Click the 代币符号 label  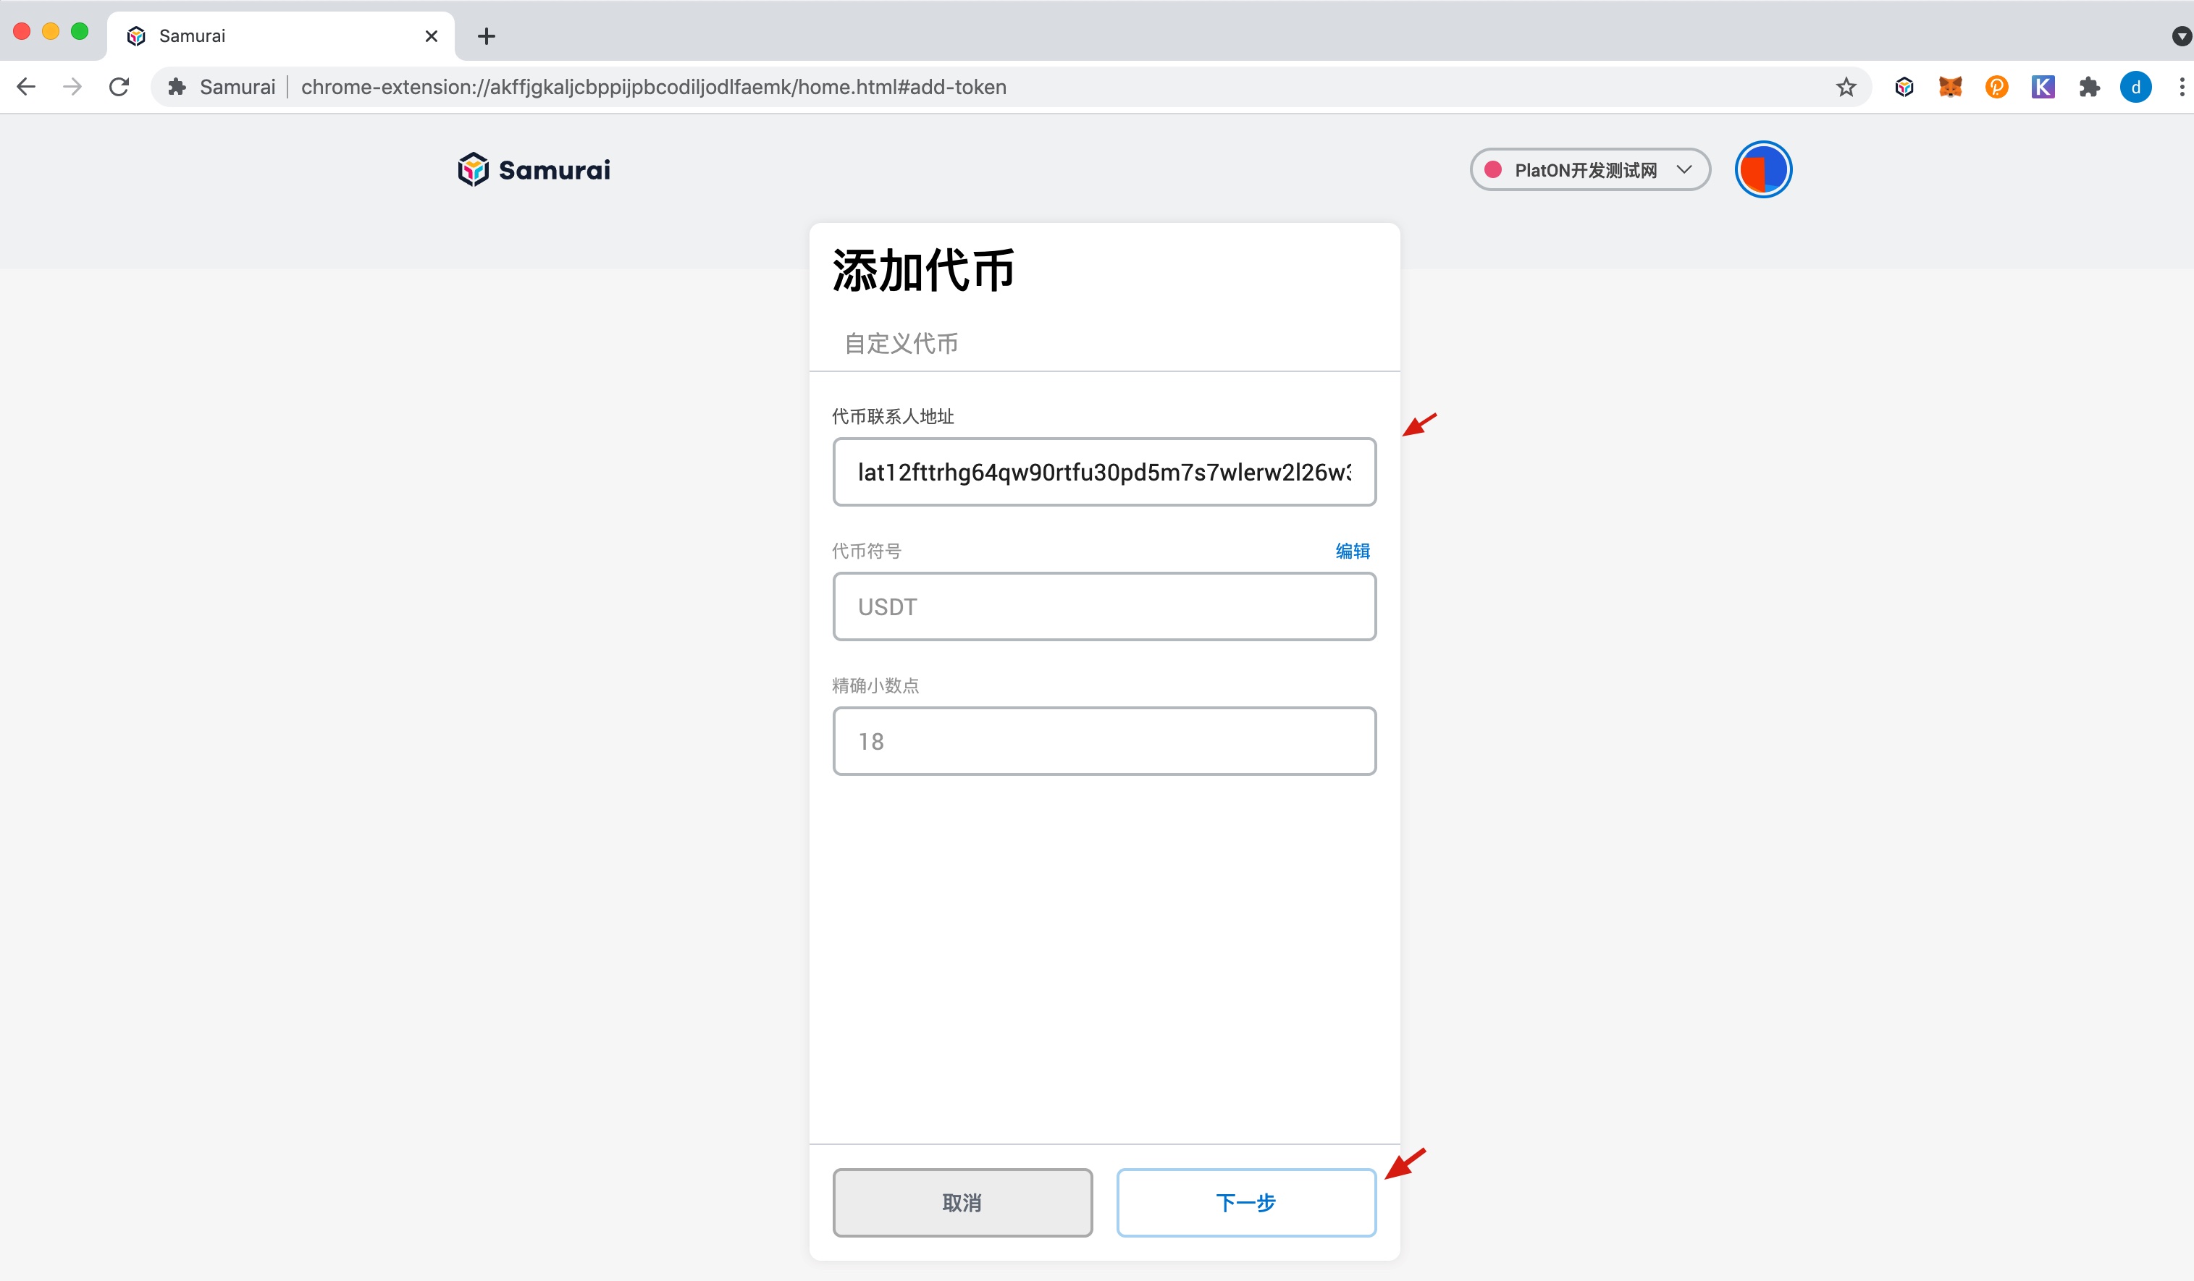866,551
